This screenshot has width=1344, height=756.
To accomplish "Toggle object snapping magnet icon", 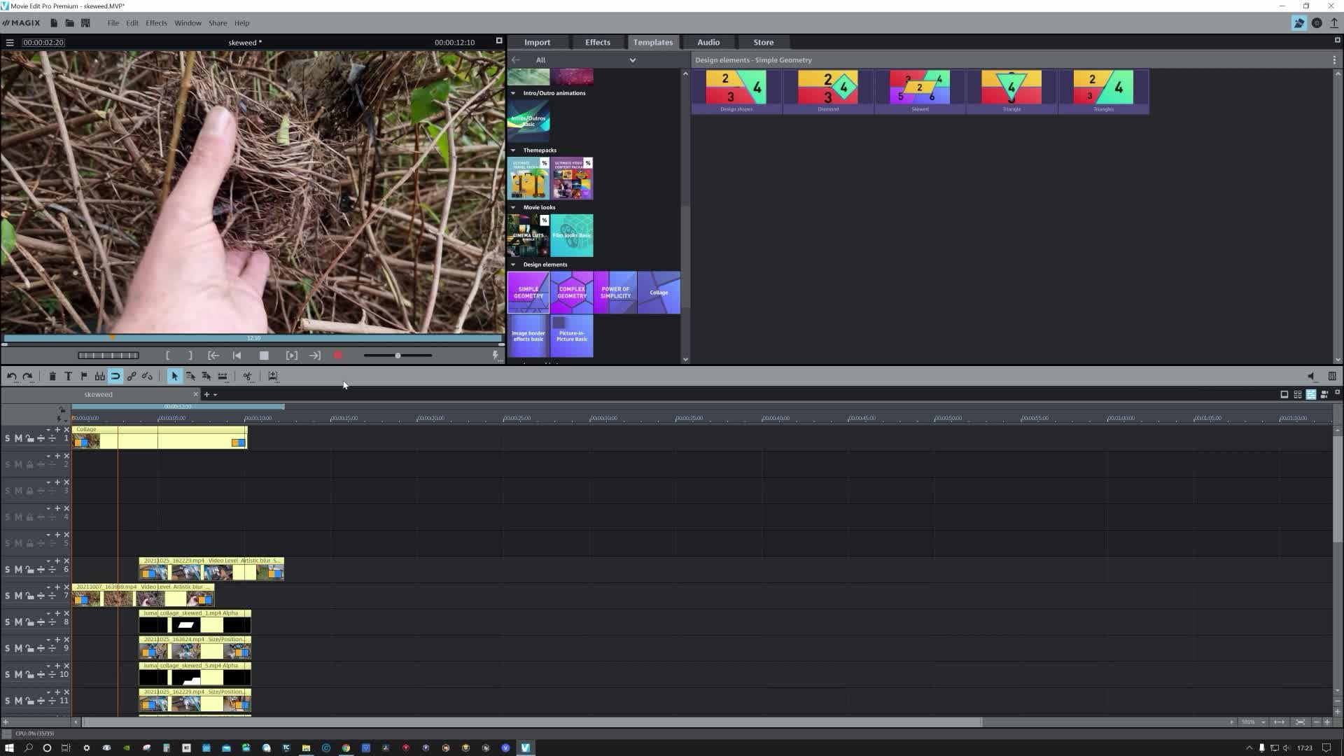I will [x=115, y=377].
